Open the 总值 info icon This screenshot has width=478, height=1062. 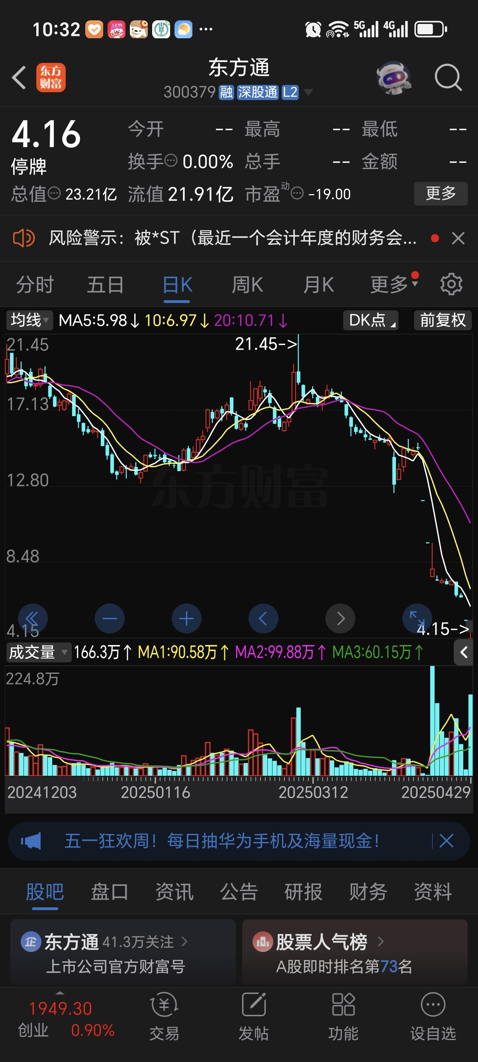coord(55,193)
